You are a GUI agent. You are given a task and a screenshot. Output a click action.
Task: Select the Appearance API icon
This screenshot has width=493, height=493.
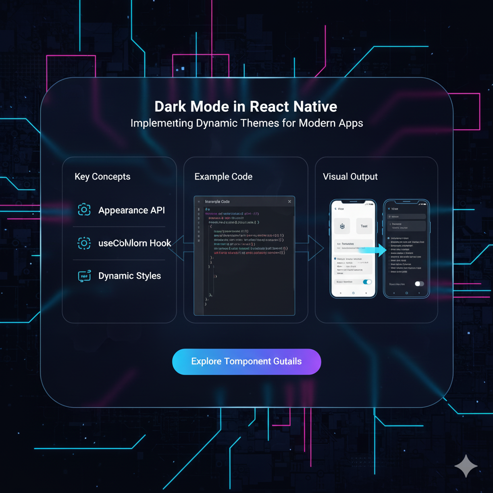84,210
